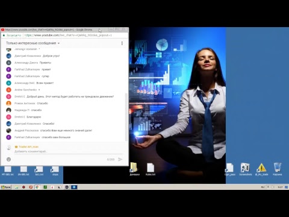Click the dark red circle taskbar icon
The image size is (289, 217).
click(x=23, y=187)
